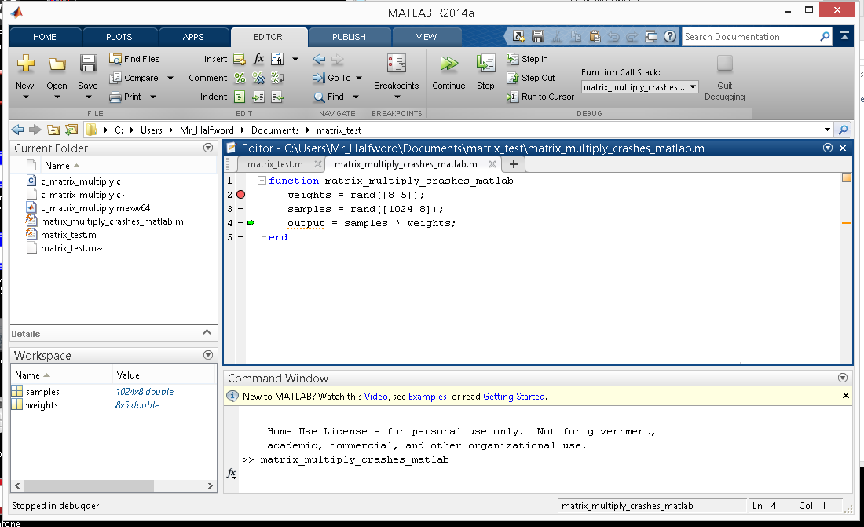The height and width of the screenshot is (527, 864).
Task: Click the Help question mark icon
Action: [669, 36]
